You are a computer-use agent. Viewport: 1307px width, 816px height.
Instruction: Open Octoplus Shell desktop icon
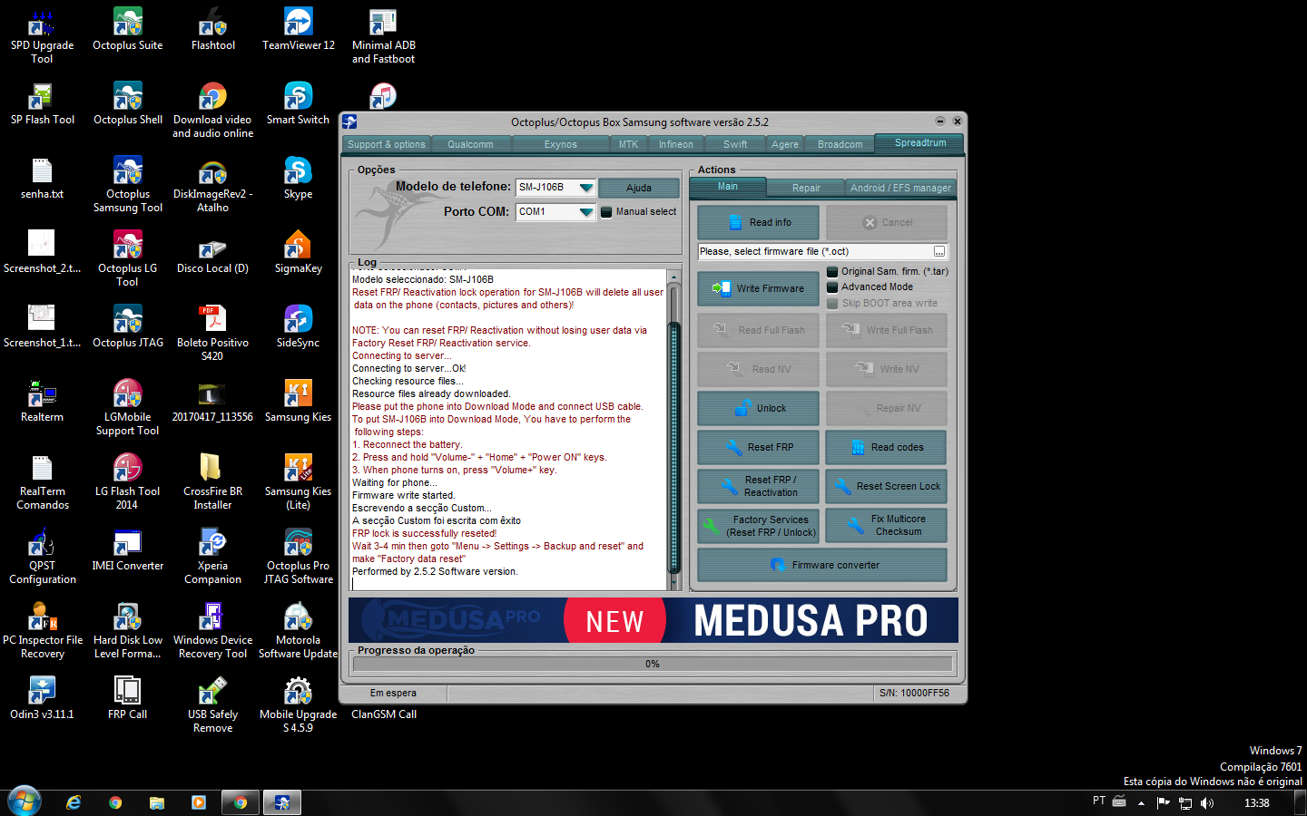coord(128,104)
